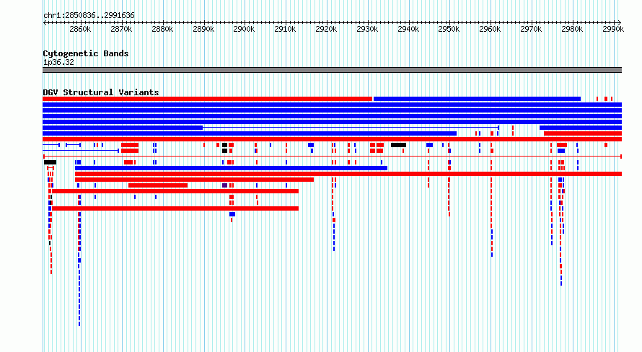The width and height of the screenshot is (642, 352).
Task: Select the purple variant block near 2895k
Action: [225, 185]
